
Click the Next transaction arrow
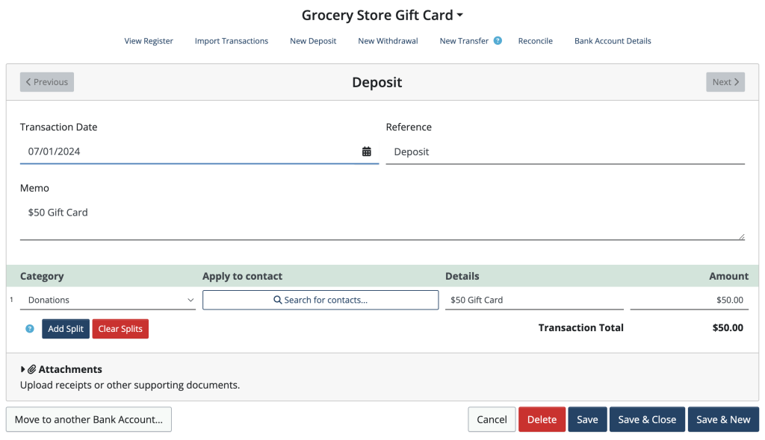pyautogui.click(x=725, y=81)
